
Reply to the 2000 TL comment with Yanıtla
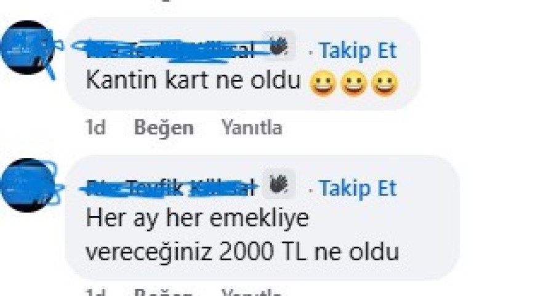252,293
